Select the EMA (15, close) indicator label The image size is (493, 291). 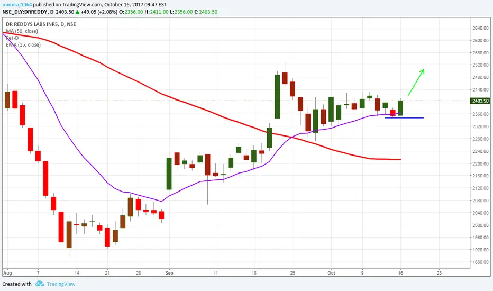tap(23, 44)
